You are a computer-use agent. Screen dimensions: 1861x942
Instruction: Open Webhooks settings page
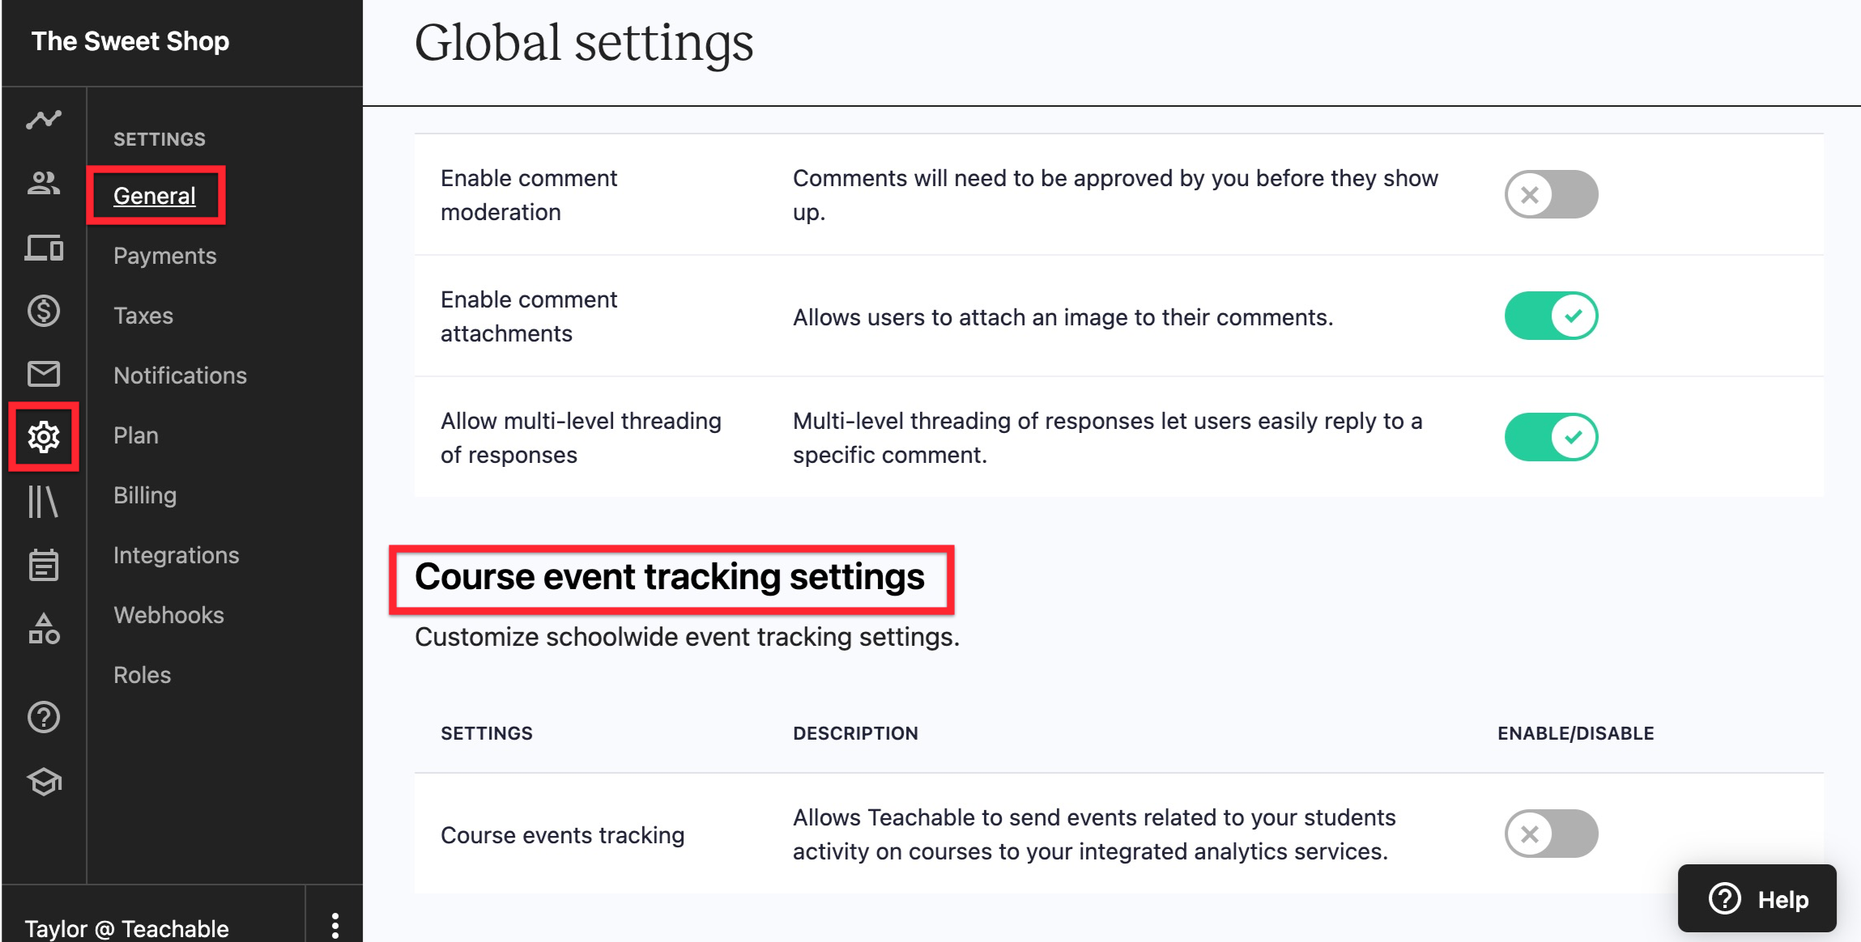click(x=168, y=615)
